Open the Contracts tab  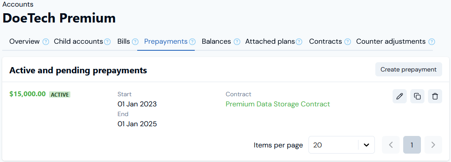(x=325, y=41)
